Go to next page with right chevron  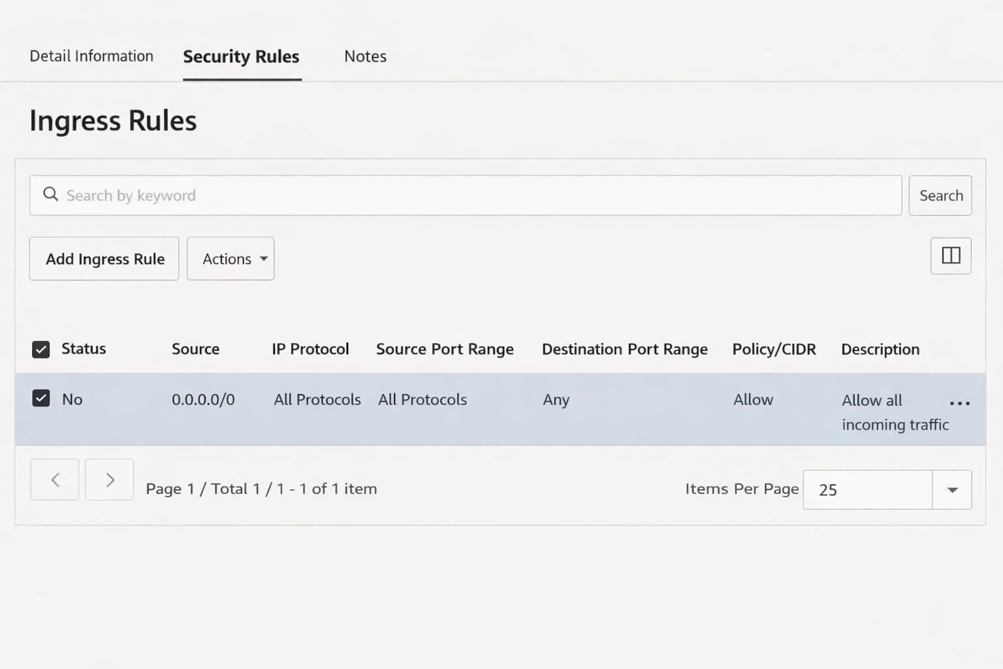point(109,479)
